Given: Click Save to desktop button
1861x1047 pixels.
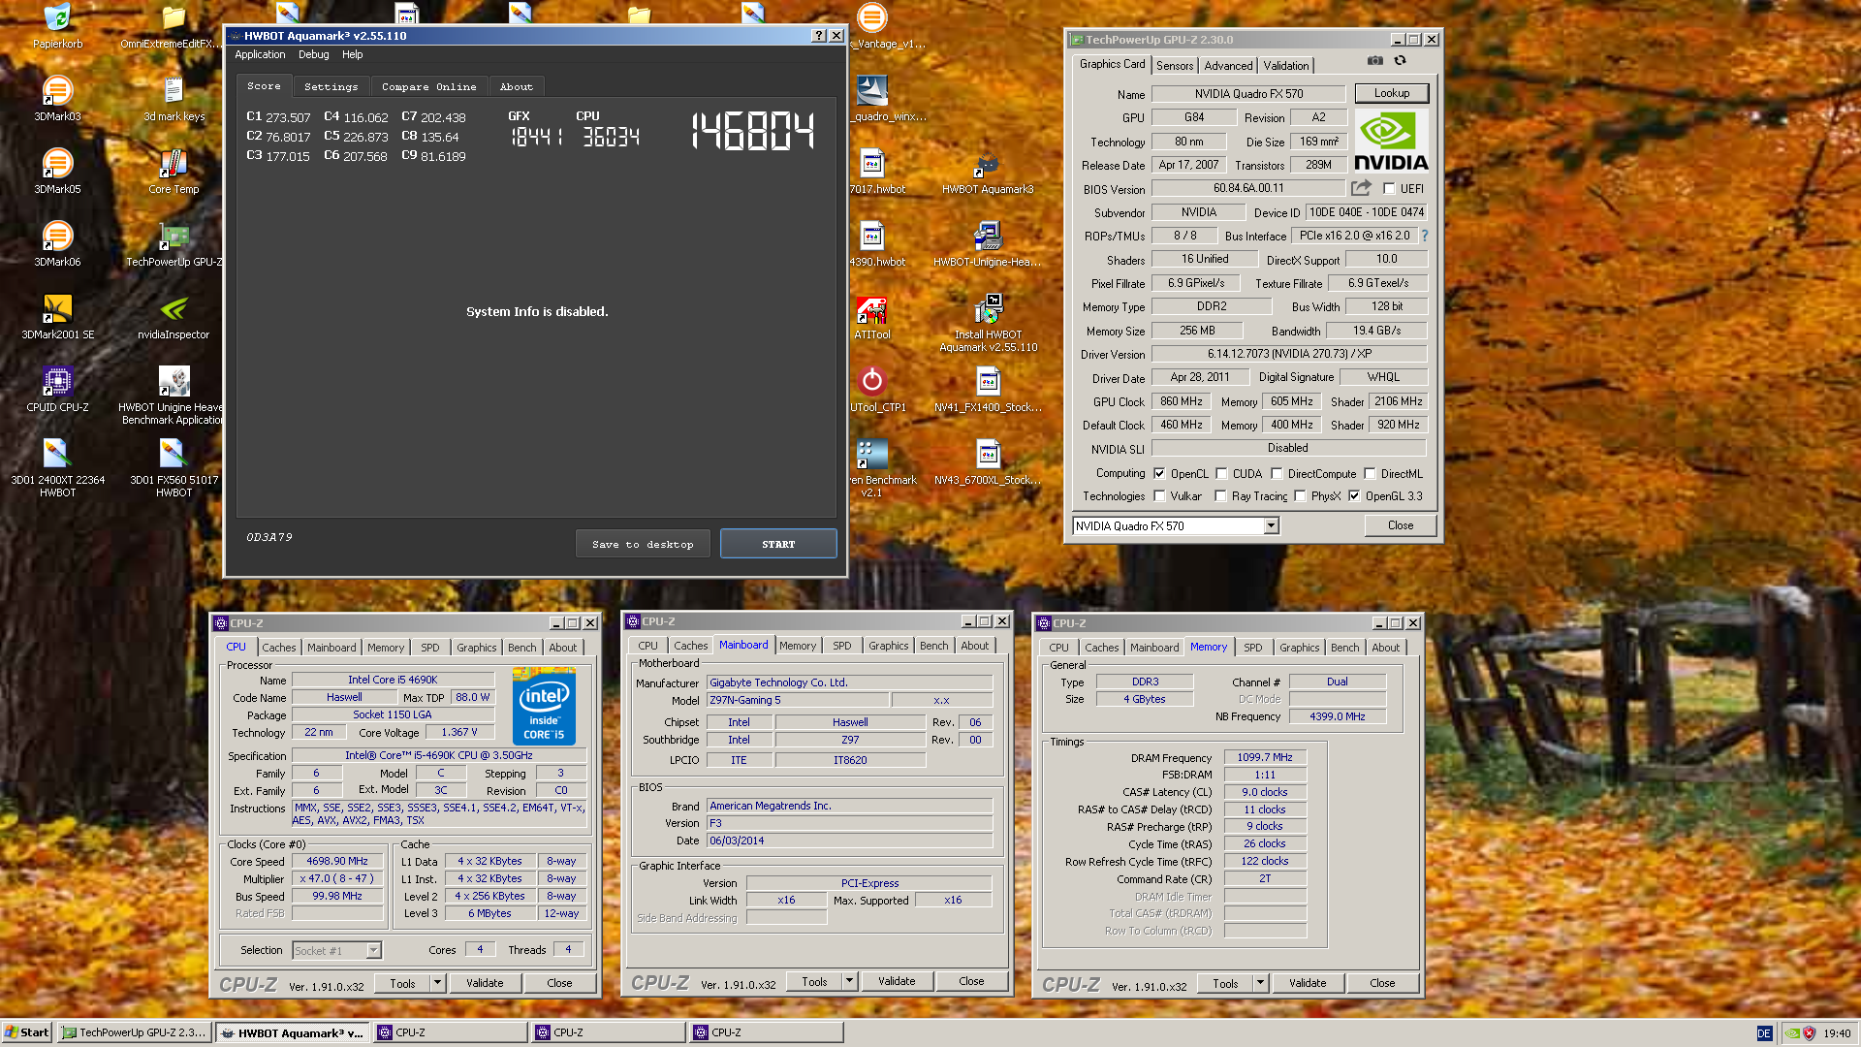Looking at the screenshot, I should point(643,544).
